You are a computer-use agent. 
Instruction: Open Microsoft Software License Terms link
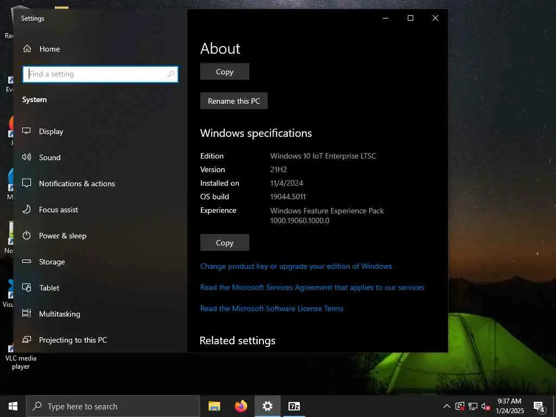click(271, 309)
